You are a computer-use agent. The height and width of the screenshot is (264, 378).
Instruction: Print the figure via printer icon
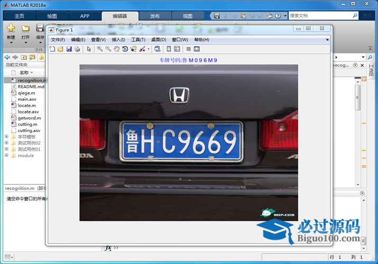coord(77,49)
